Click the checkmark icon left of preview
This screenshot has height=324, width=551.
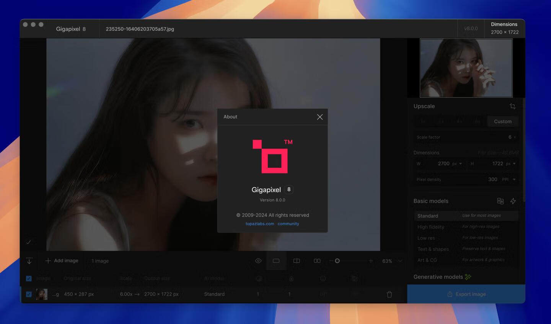(x=28, y=242)
